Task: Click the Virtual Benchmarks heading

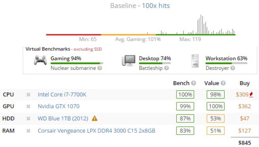Action: pyautogui.click(x=48, y=49)
